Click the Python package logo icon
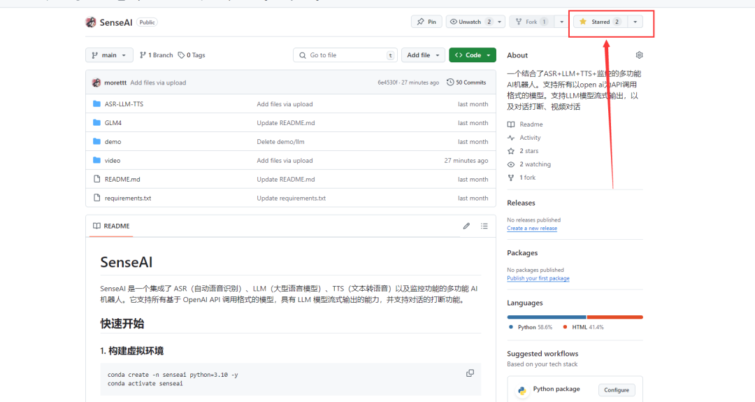The height and width of the screenshot is (402, 755). tap(522, 390)
